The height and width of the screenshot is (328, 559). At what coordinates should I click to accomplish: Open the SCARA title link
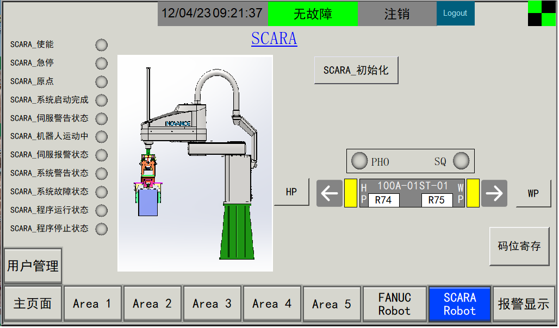(x=274, y=39)
